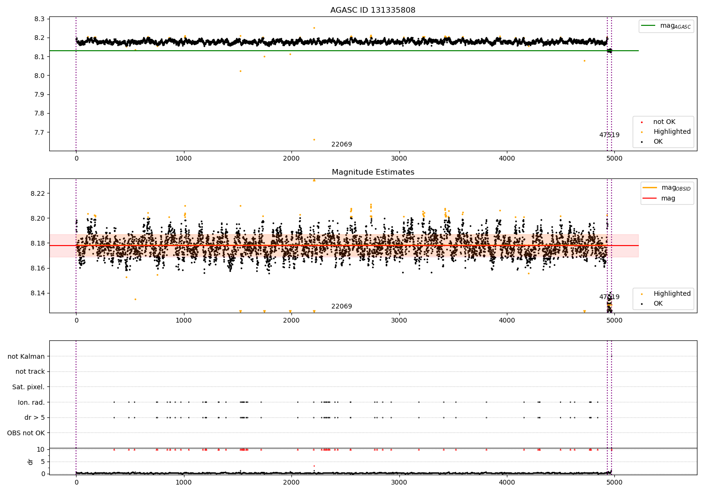Click the 'dr' y-axis label

(x=31, y=462)
